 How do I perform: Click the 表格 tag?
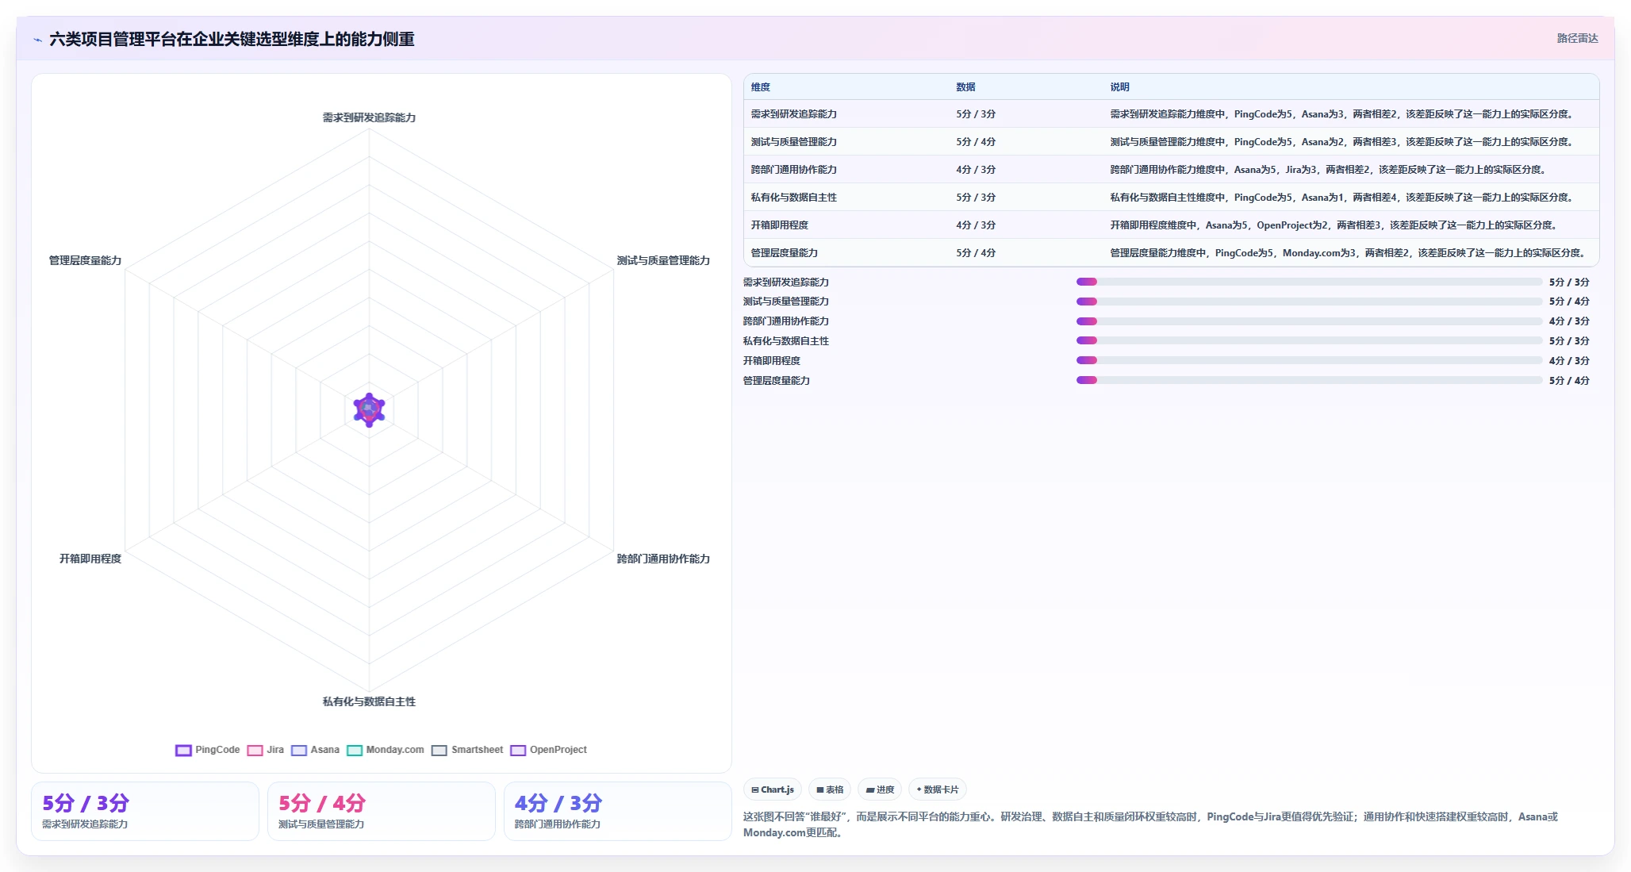[x=830, y=789]
